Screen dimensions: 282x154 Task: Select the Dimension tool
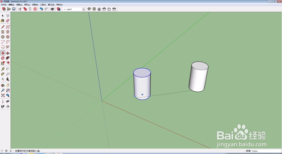[8, 69]
